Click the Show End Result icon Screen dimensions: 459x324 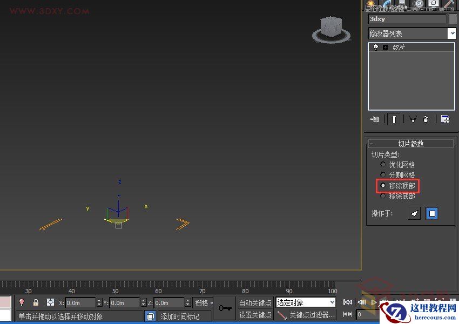(x=394, y=119)
